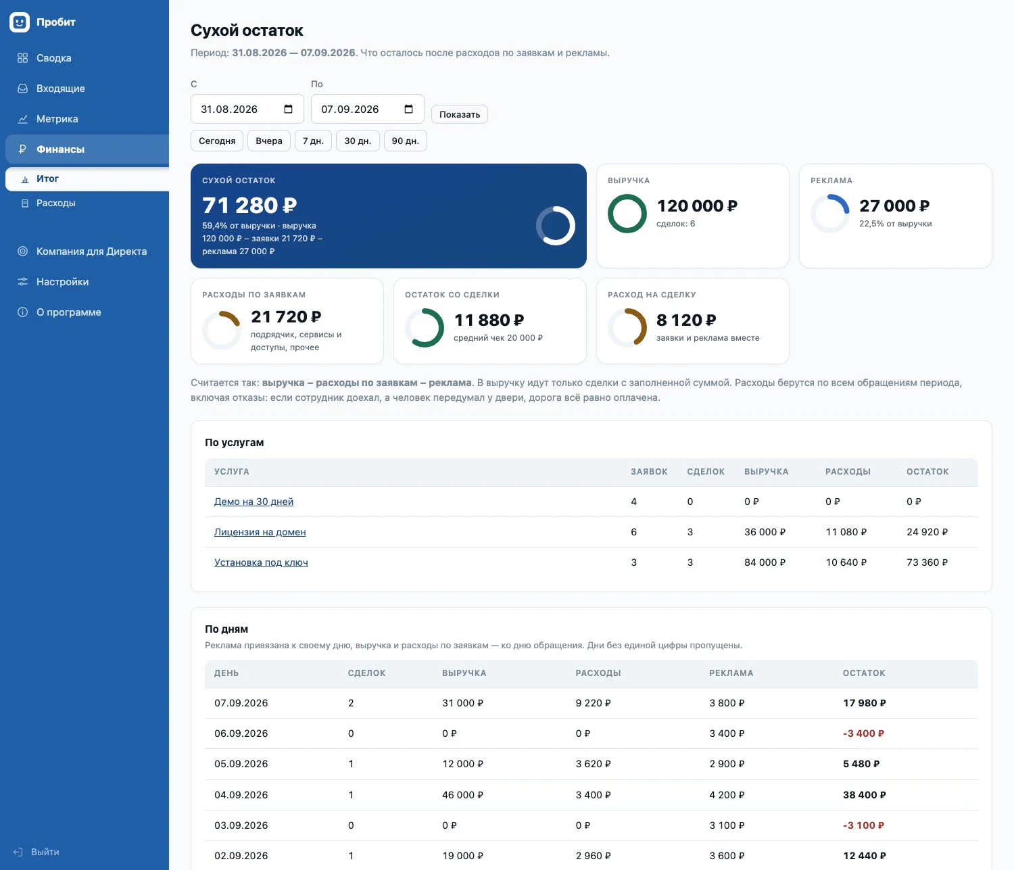This screenshot has width=1014, height=870.
Task: Choose the 30 дн. period preset
Action: tap(358, 141)
